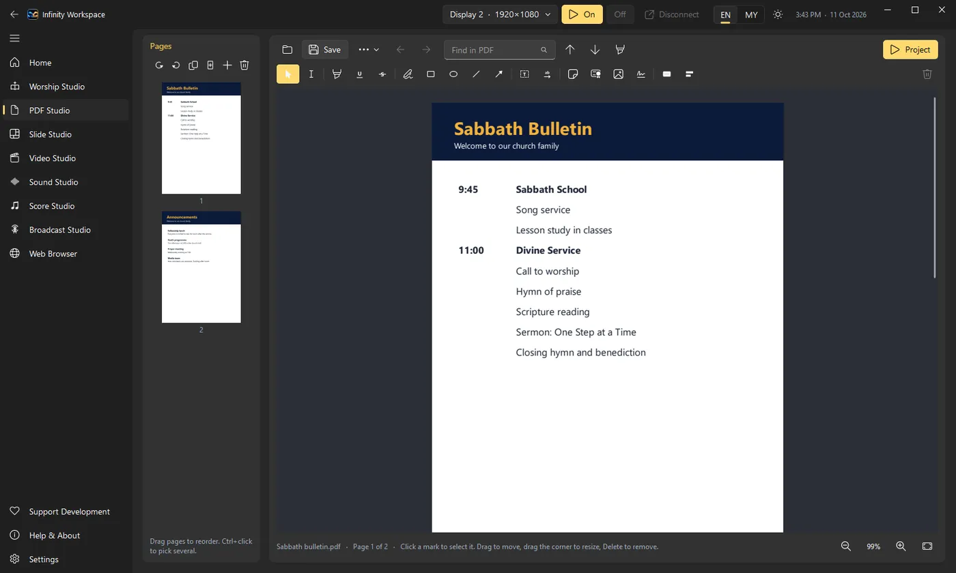Select the ellipse shape tool
The width and height of the screenshot is (956, 573).
pos(453,74)
